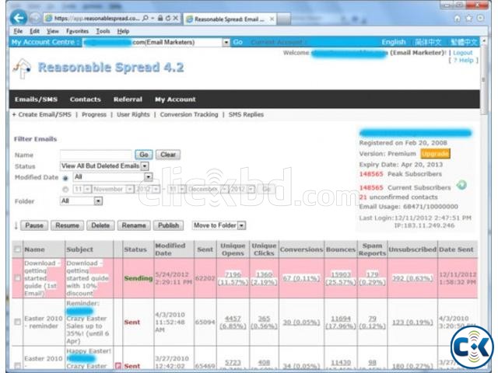The height and width of the screenshot is (373, 498).
Task: Go to the Referral navigation tab
Action: click(128, 99)
